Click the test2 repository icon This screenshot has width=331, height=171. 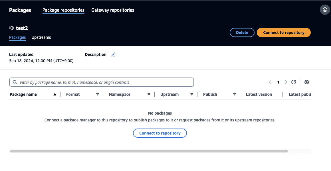(11, 28)
